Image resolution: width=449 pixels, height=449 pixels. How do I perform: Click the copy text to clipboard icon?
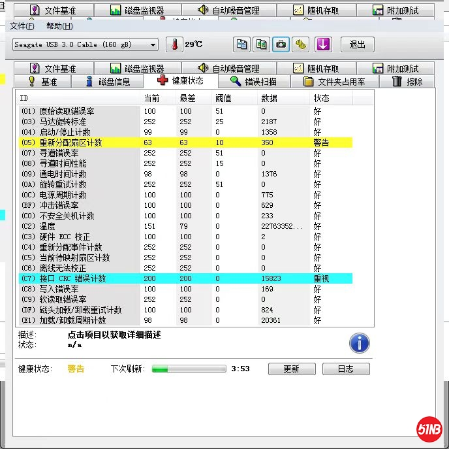point(242,44)
